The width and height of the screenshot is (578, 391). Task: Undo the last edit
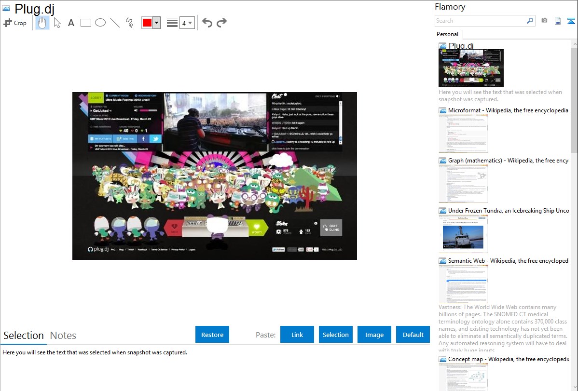pos(207,23)
